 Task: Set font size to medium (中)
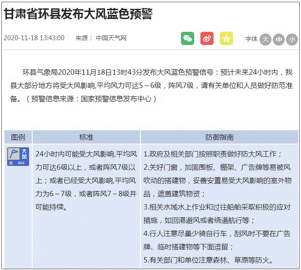(x=278, y=40)
